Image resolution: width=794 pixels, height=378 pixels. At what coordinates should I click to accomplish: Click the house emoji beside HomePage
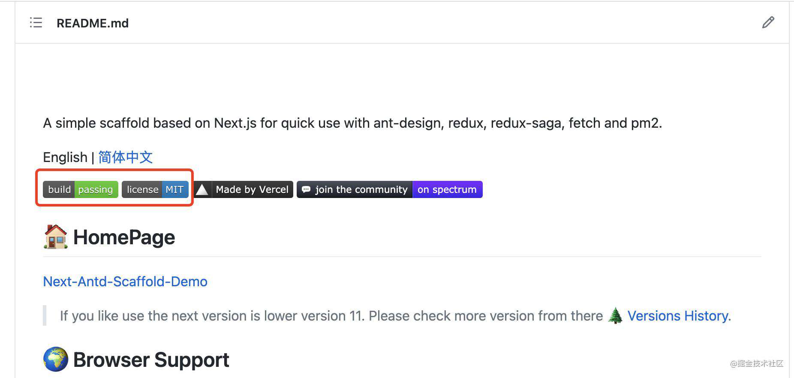point(56,237)
